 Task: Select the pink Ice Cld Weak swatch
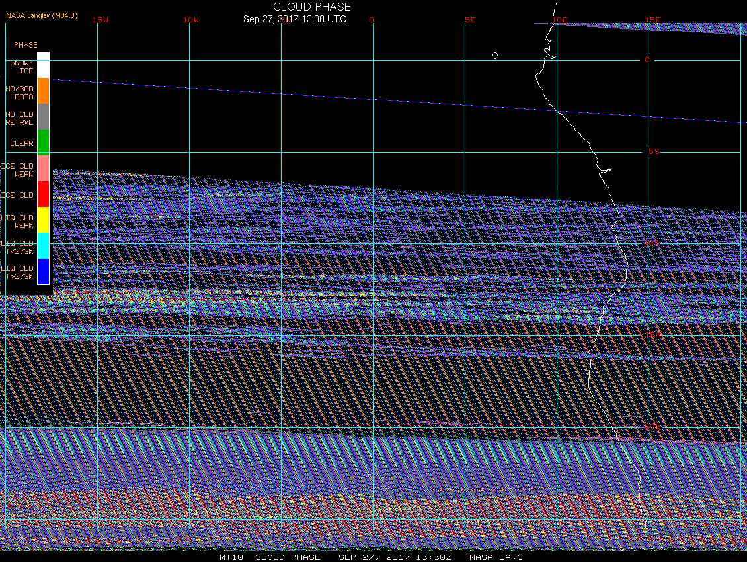(x=44, y=168)
